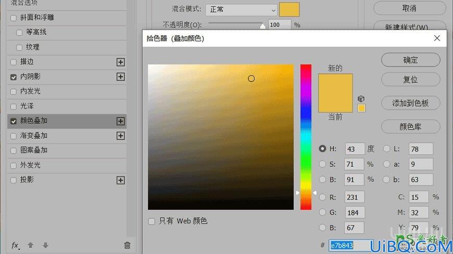Screen dimensions: 453x254
Task: Open the 混合模式 dropdown showing 正常
Action: pos(241,9)
